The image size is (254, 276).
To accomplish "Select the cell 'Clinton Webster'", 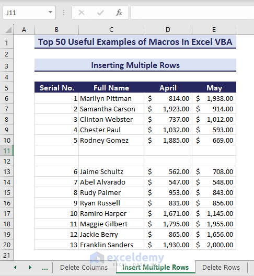I will [111, 119].
